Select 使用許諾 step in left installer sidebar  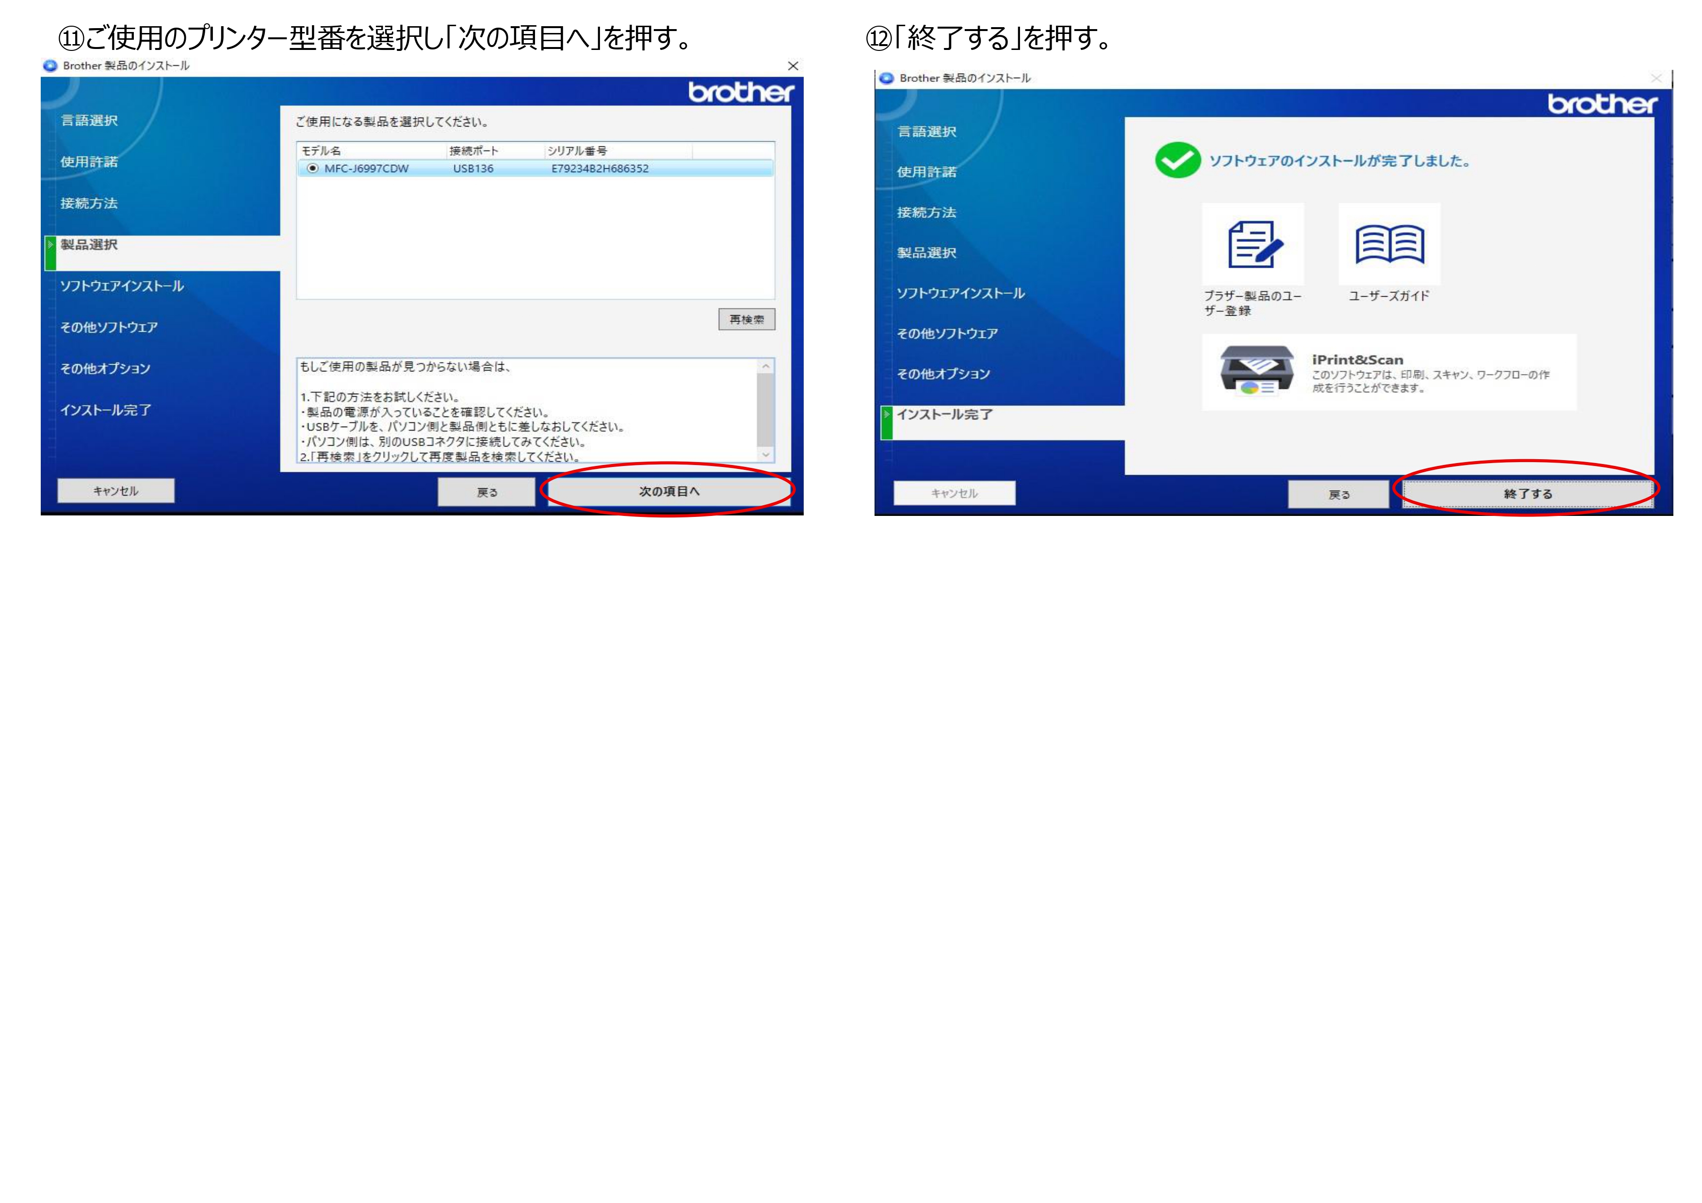[x=89, y=161]
